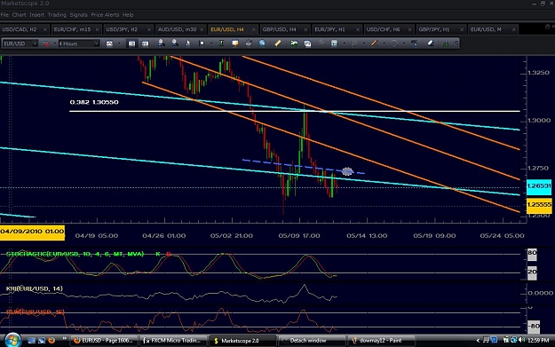This screenshot has width=555, height=347.
Task: Open the Windows Start button
Action: (12, 340)
